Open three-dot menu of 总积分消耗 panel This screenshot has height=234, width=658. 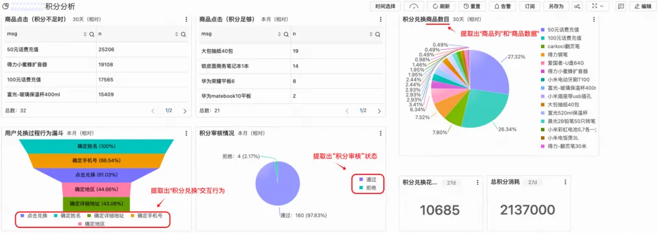[x=565, y=182]
